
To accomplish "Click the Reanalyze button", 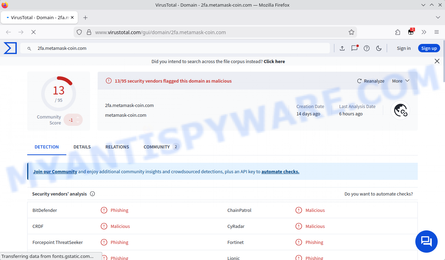I will point(371,81).
